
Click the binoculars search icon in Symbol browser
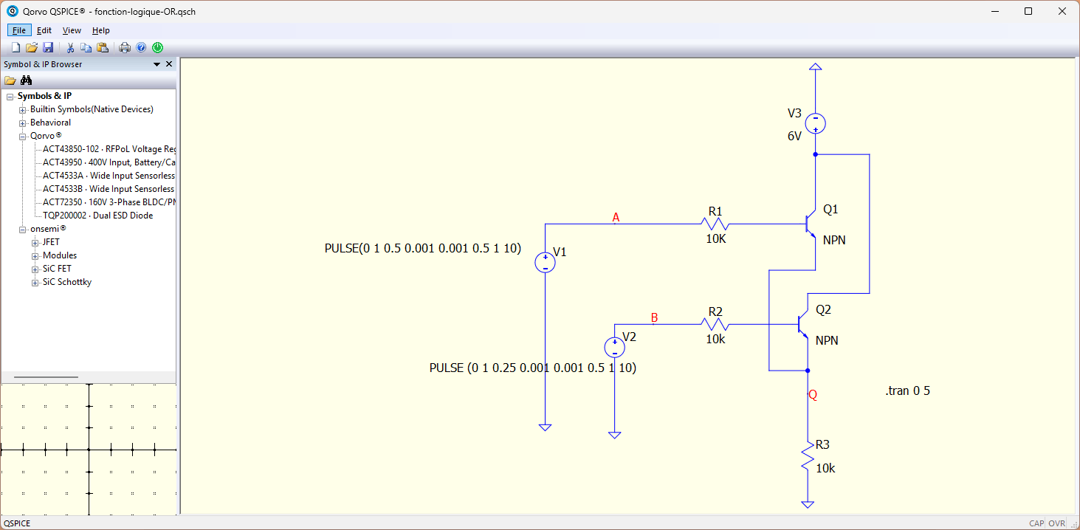[27, 80]
